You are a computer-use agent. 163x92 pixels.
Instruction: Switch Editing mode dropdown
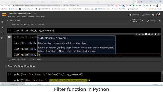click(x=151, y=21)
